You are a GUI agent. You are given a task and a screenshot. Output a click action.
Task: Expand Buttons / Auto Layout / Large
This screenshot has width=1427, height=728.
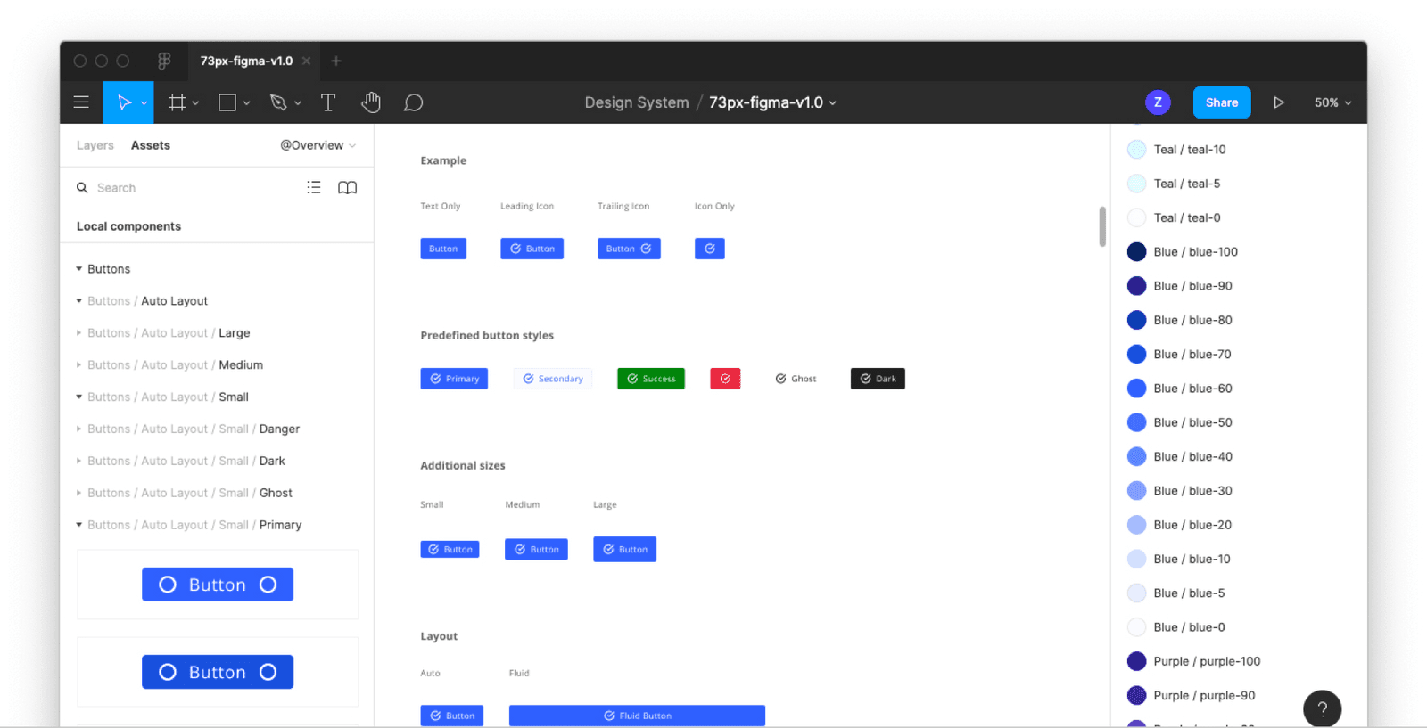click(79, 332)
